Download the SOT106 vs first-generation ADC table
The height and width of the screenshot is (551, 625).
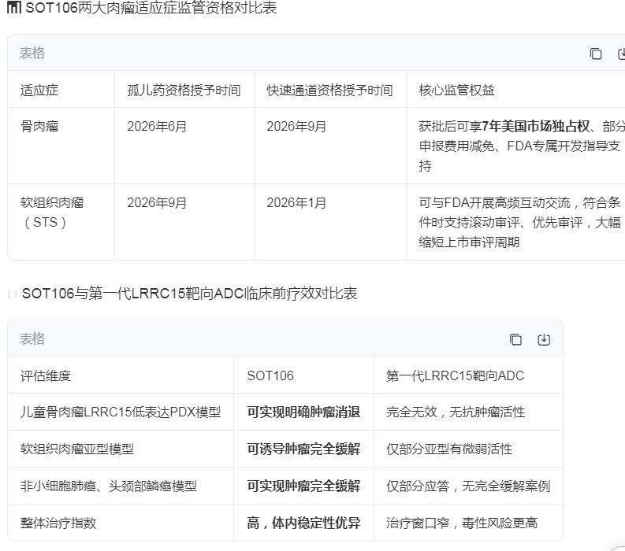544,339
